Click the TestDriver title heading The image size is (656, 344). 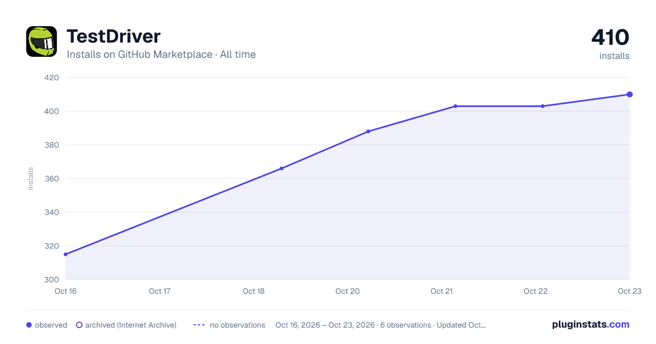[x=114, y=37]
